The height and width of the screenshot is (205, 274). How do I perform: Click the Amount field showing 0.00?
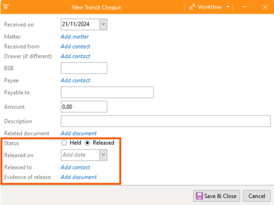(84, 107)
